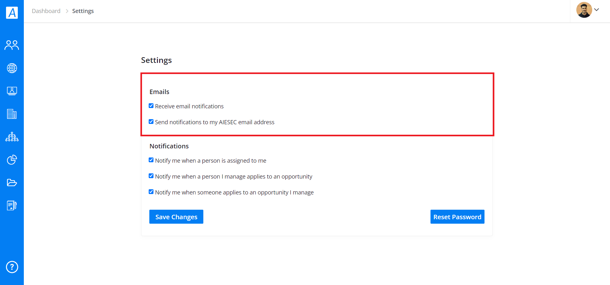
Task: Open the folder icon in sidebar
Action: pyautogui.click(x=12, y=182)
